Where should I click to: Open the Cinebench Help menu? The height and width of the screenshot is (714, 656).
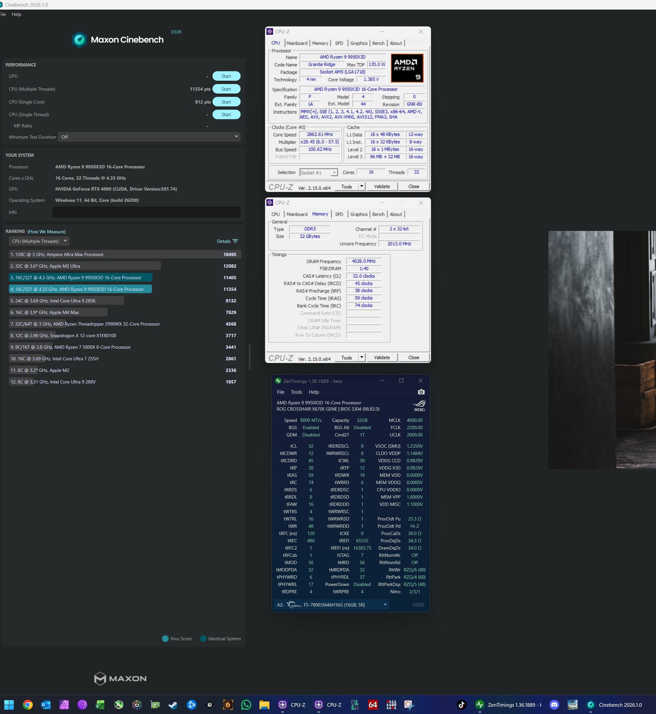tap(16, 14)
